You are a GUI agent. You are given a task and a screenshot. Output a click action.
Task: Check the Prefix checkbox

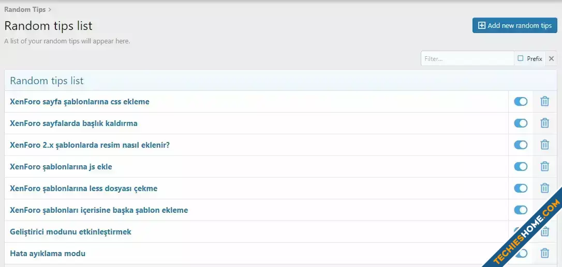(521, 58)
